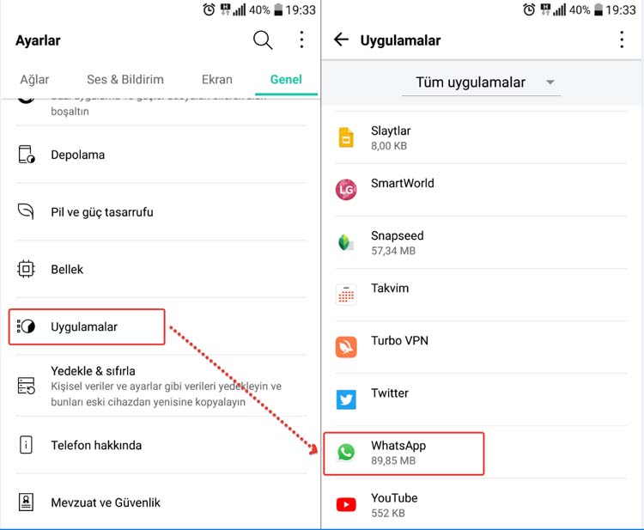644x530 pixels.
Task: Tap the Turbo VPN orange icon
Action: coord(346,347)
